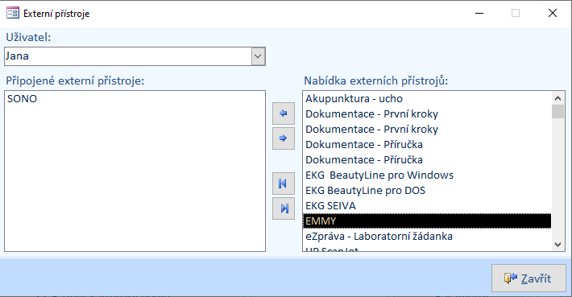Select the highlighted EMMY entry

(427, 221)
